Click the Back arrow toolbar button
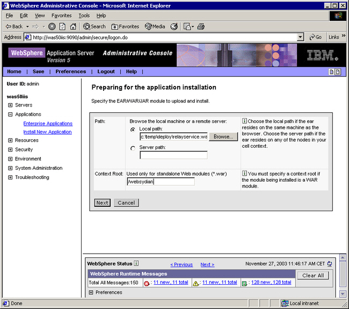Image resolution: width=349 pixels, height=309 pixels. coord(14,26)
